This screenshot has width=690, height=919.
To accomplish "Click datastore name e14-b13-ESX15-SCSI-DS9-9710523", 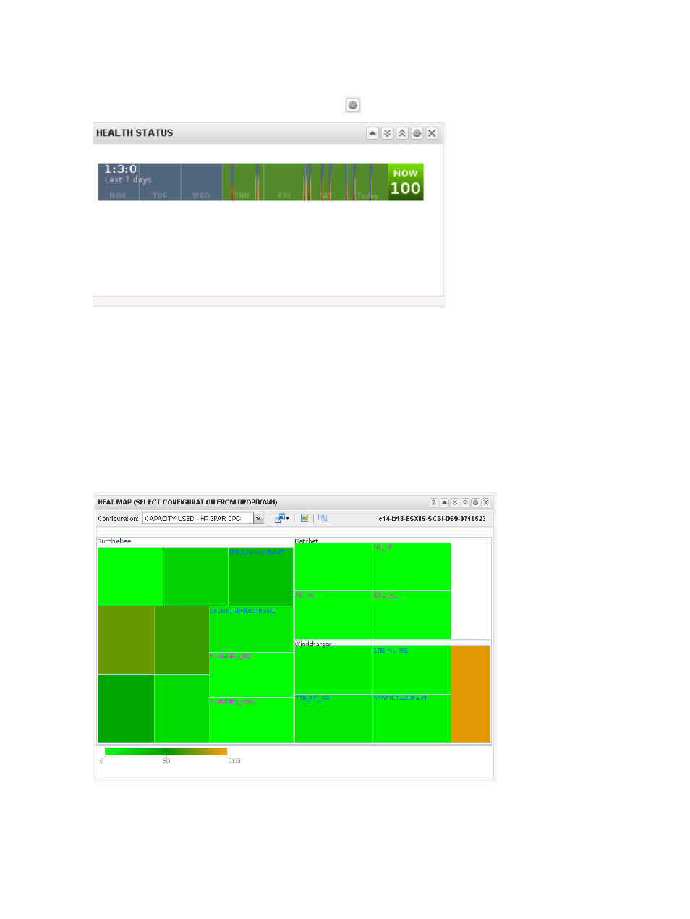I will pos(432,519).
